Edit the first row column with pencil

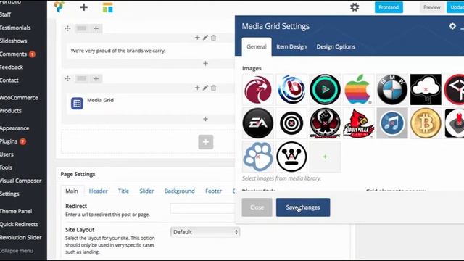[205, 38]
